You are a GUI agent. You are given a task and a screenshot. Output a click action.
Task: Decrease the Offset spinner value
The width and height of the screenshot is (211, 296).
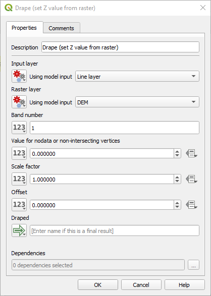coord(177,207)
